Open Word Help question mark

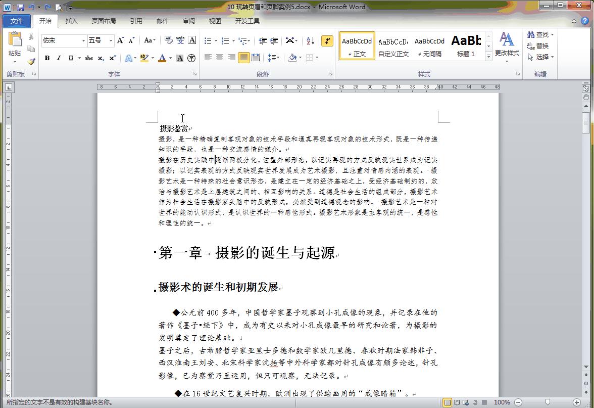[x=585, y=21]
